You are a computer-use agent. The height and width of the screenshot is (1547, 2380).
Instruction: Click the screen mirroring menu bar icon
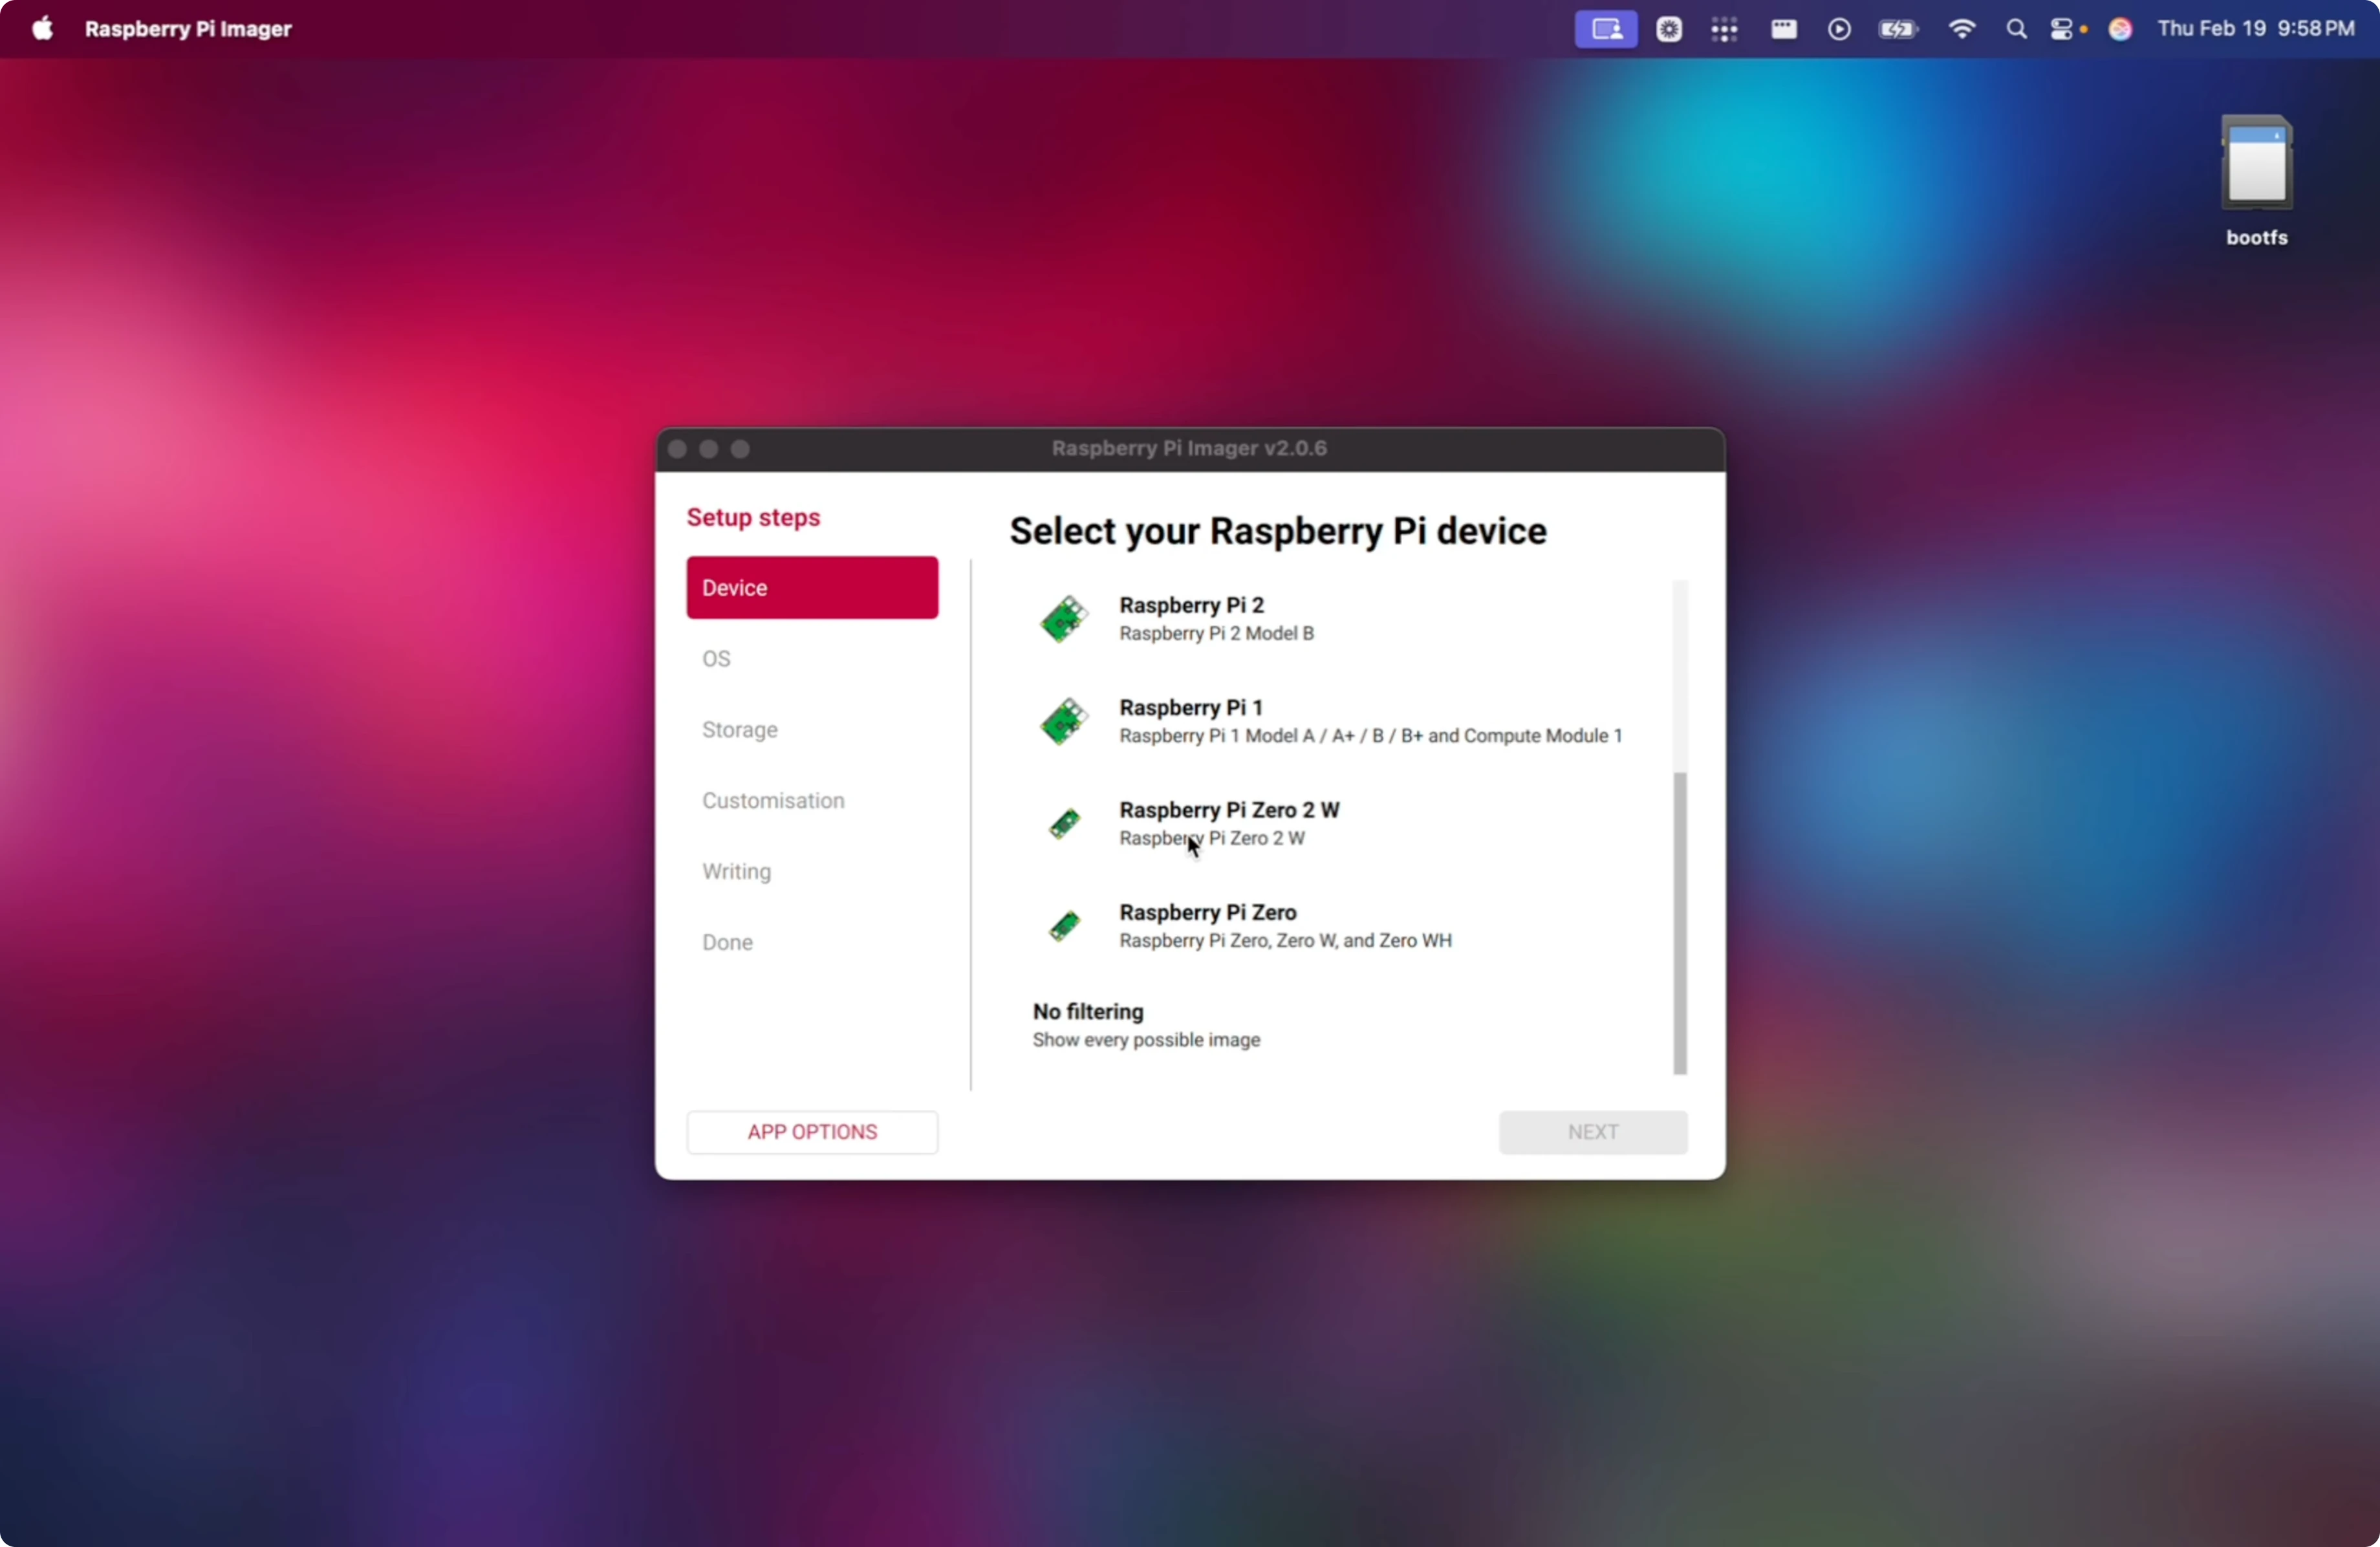[1606, 29]
